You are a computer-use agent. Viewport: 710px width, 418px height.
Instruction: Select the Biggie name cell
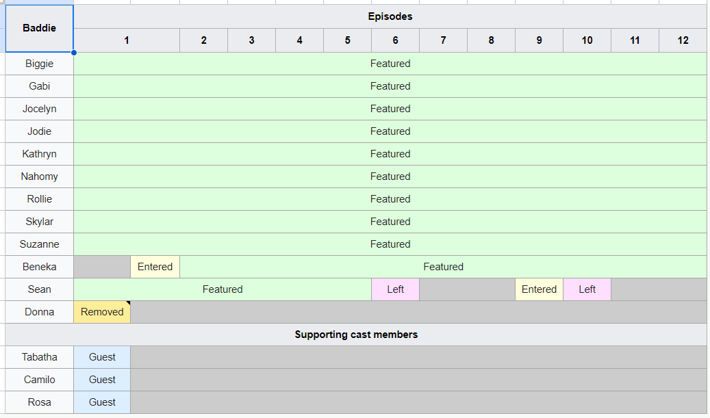(x=39, y=64)
